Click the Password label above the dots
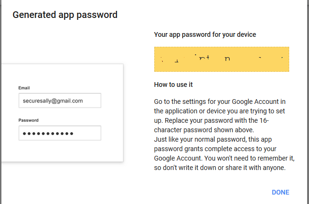Viewport: 309px width, 204px height. [x=28, y=120]
